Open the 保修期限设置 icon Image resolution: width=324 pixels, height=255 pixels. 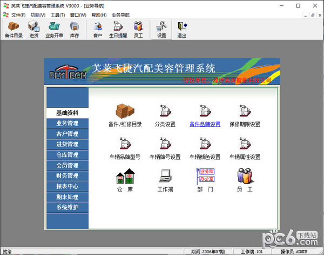[x=245, y=110]
